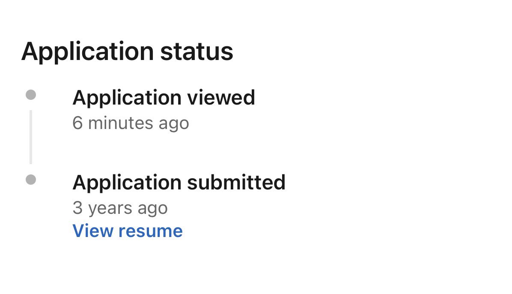Screen dimensions: 512x294
Task: Click the word viewed in first entry
Action: 221,97
